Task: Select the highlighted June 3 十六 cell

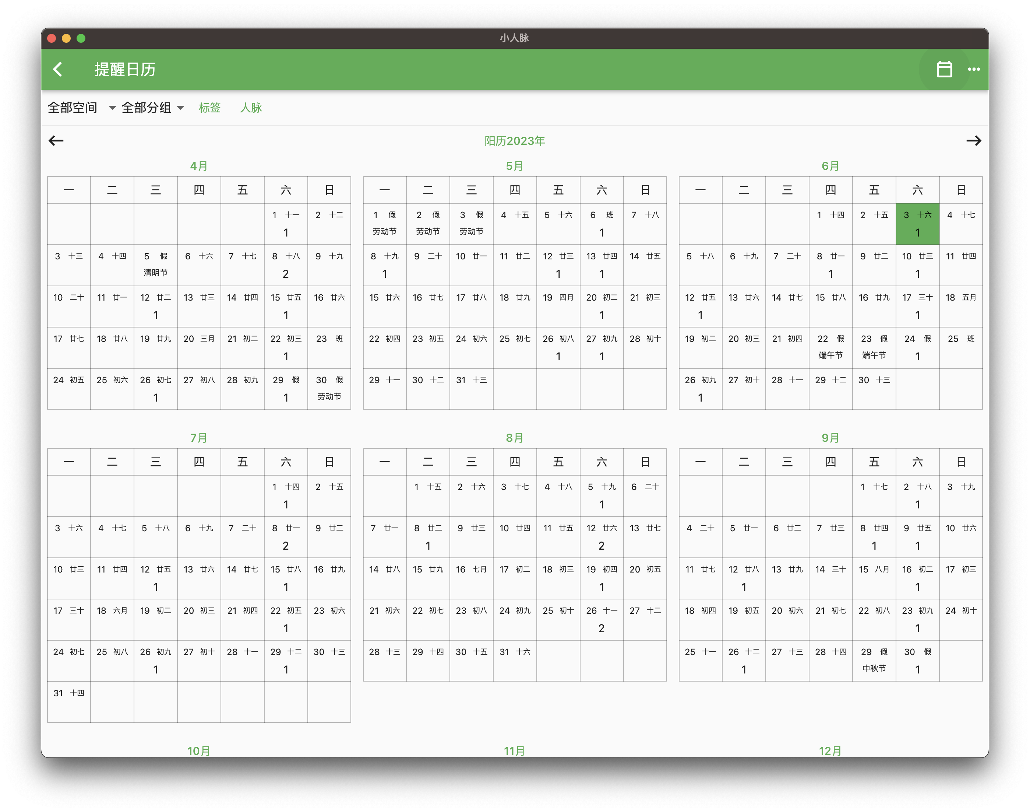Action: coord(917,224)
